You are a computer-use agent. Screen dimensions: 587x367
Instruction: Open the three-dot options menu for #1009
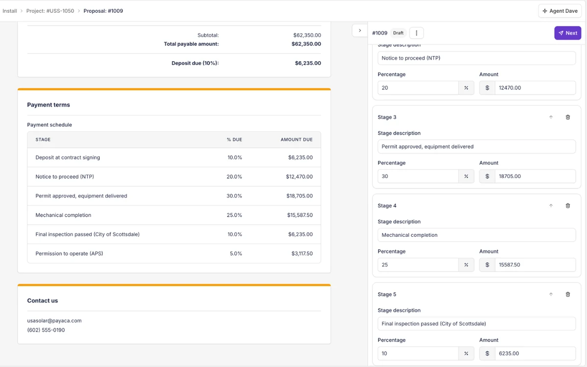coord(416,33)
